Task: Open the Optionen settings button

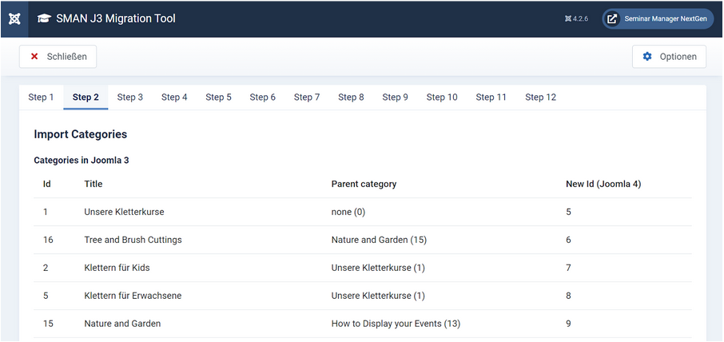Action: [x=669, y=57]
